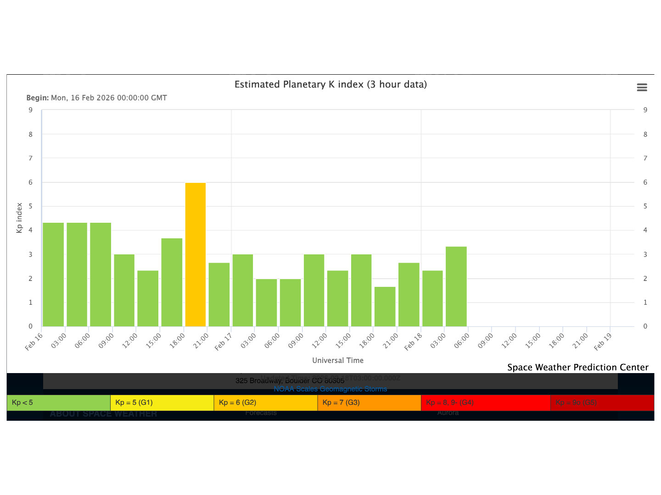Screen dimensions: 661x495
Task: Click the Kp index vertical axis label
Action: tap(19, 218)
